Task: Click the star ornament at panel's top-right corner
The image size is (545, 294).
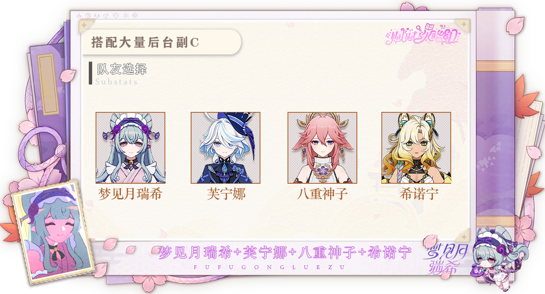Action: point(464,24)
